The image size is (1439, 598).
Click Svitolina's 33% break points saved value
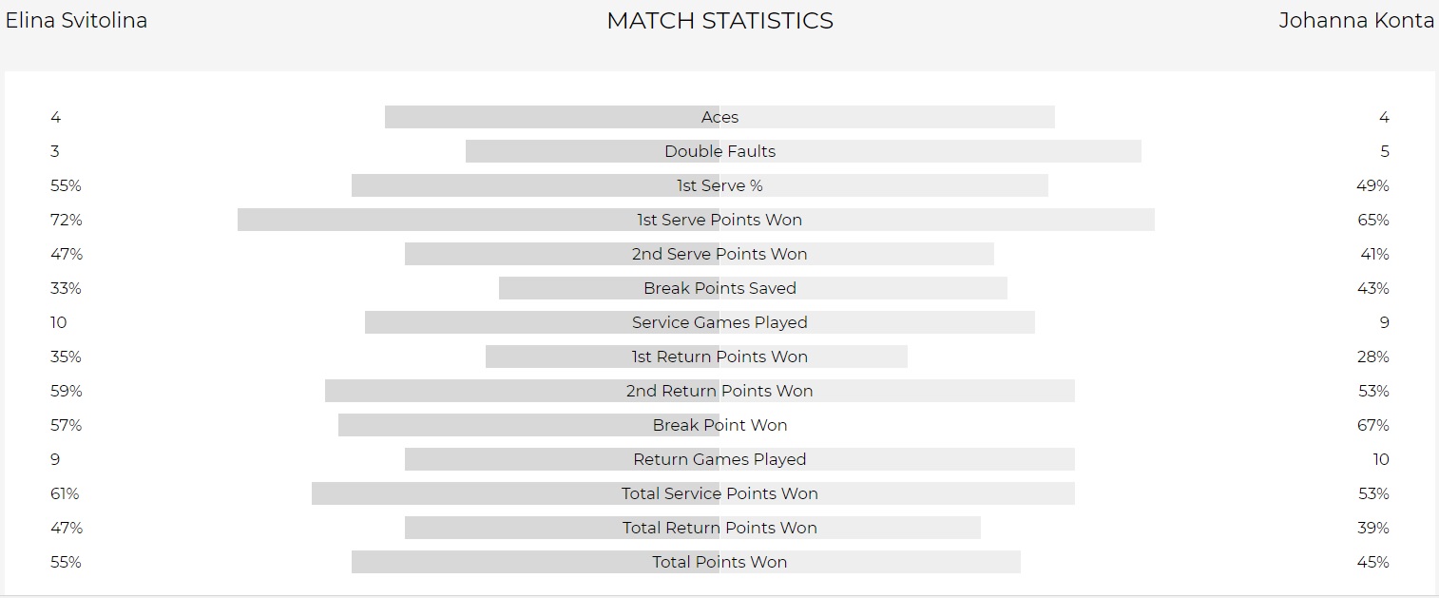pyautogui.click(x=67, y=288)
